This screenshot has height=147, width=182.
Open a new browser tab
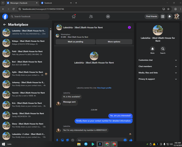(x=76, y=3)
